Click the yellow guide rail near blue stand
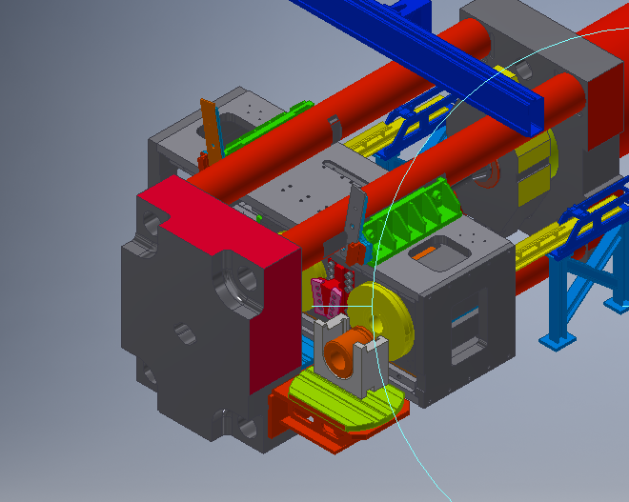The height and width of the screenshot is (502, 629). (x=534, y=251)
